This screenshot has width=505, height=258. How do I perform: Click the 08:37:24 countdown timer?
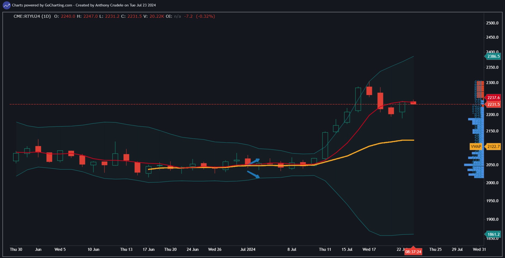(413, 252)
